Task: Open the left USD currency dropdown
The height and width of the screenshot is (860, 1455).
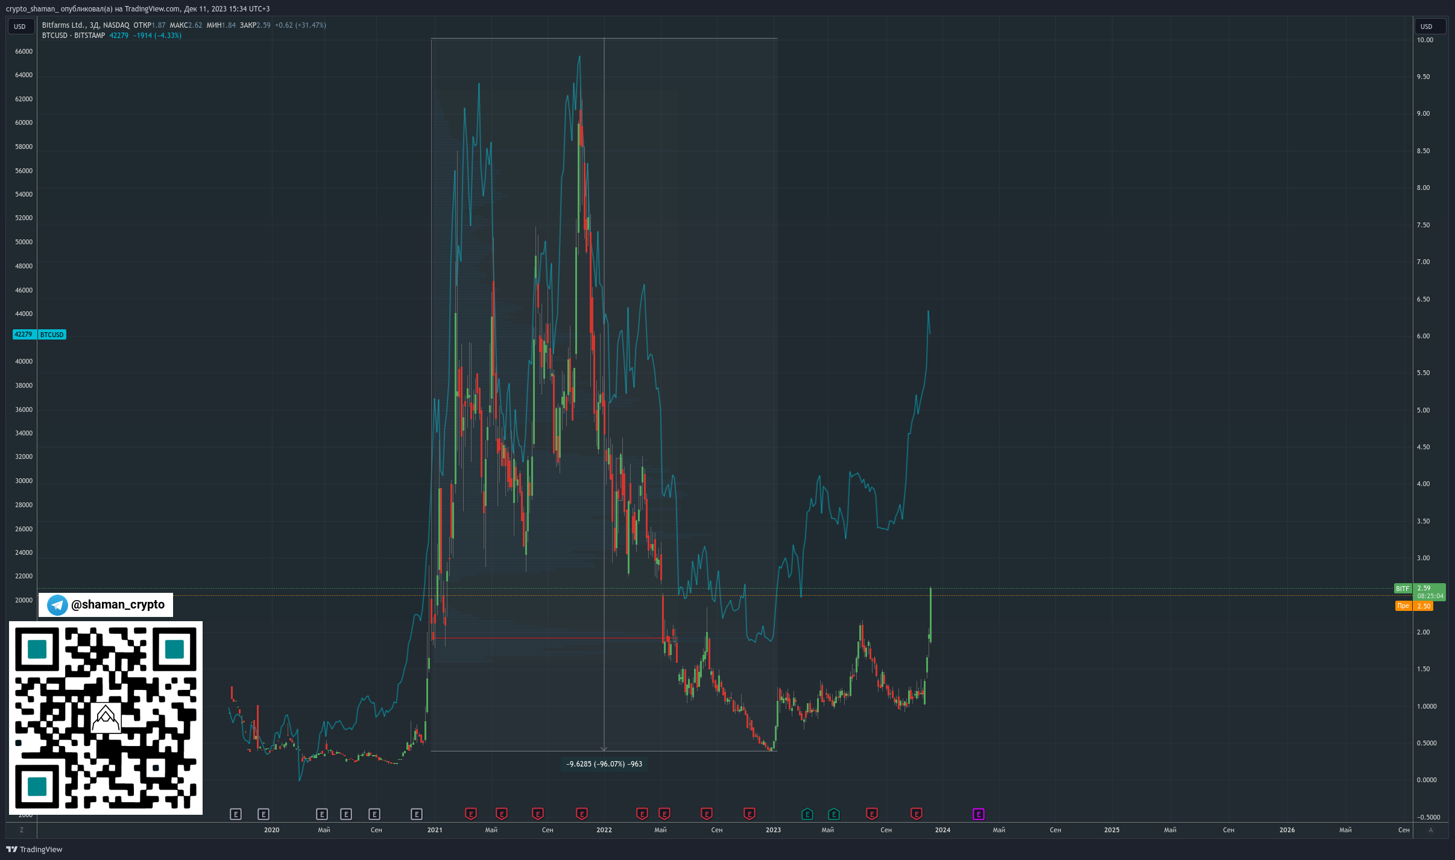Action: click(21, 27)
